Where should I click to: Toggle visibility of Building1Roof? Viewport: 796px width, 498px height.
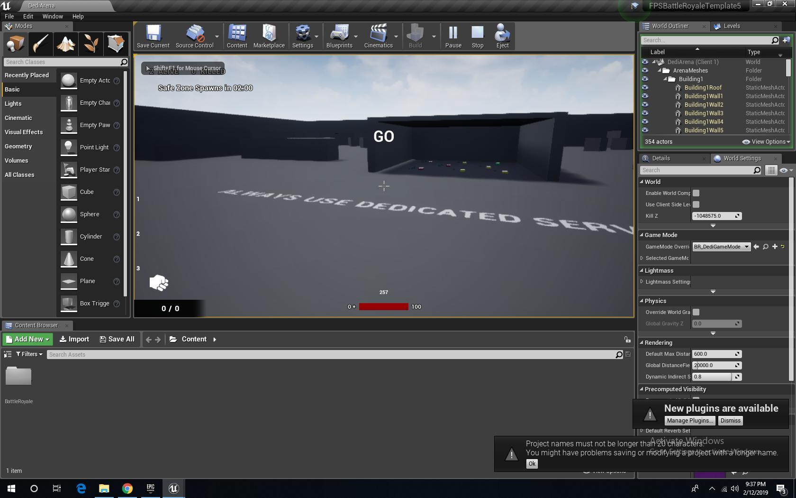[x=645, y=88]
